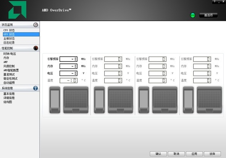Click fourth GPU wide graph display
This screenshot has width=226, height=158.
pos(210,100)
